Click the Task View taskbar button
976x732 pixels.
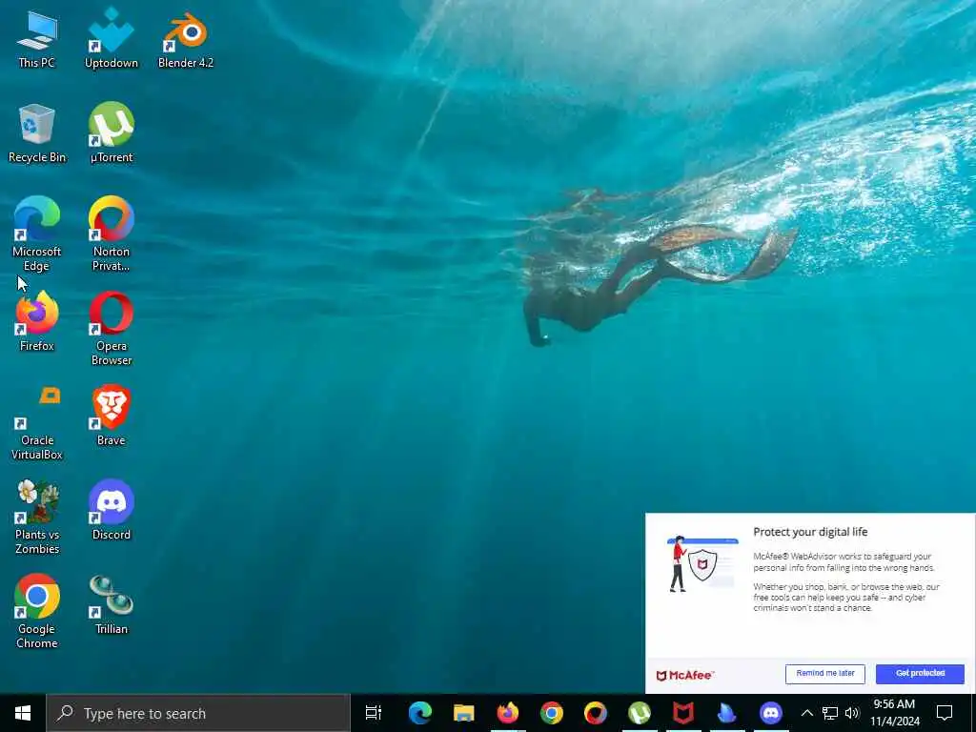(374, 713)
